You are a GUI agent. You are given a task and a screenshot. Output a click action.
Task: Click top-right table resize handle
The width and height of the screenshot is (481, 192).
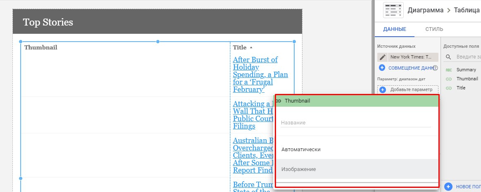pyautogui.click(x=294, y=42)
